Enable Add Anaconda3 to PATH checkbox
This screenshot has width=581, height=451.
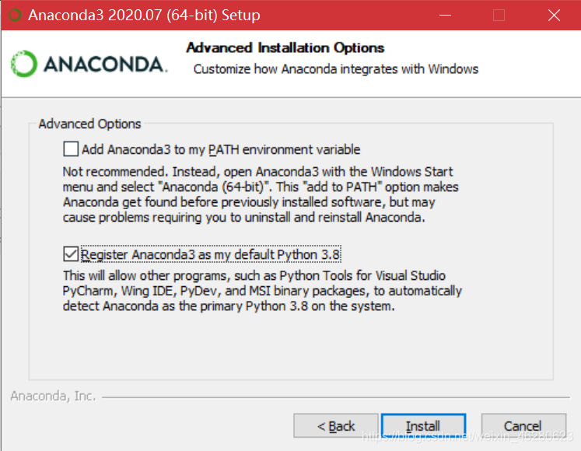71,149
